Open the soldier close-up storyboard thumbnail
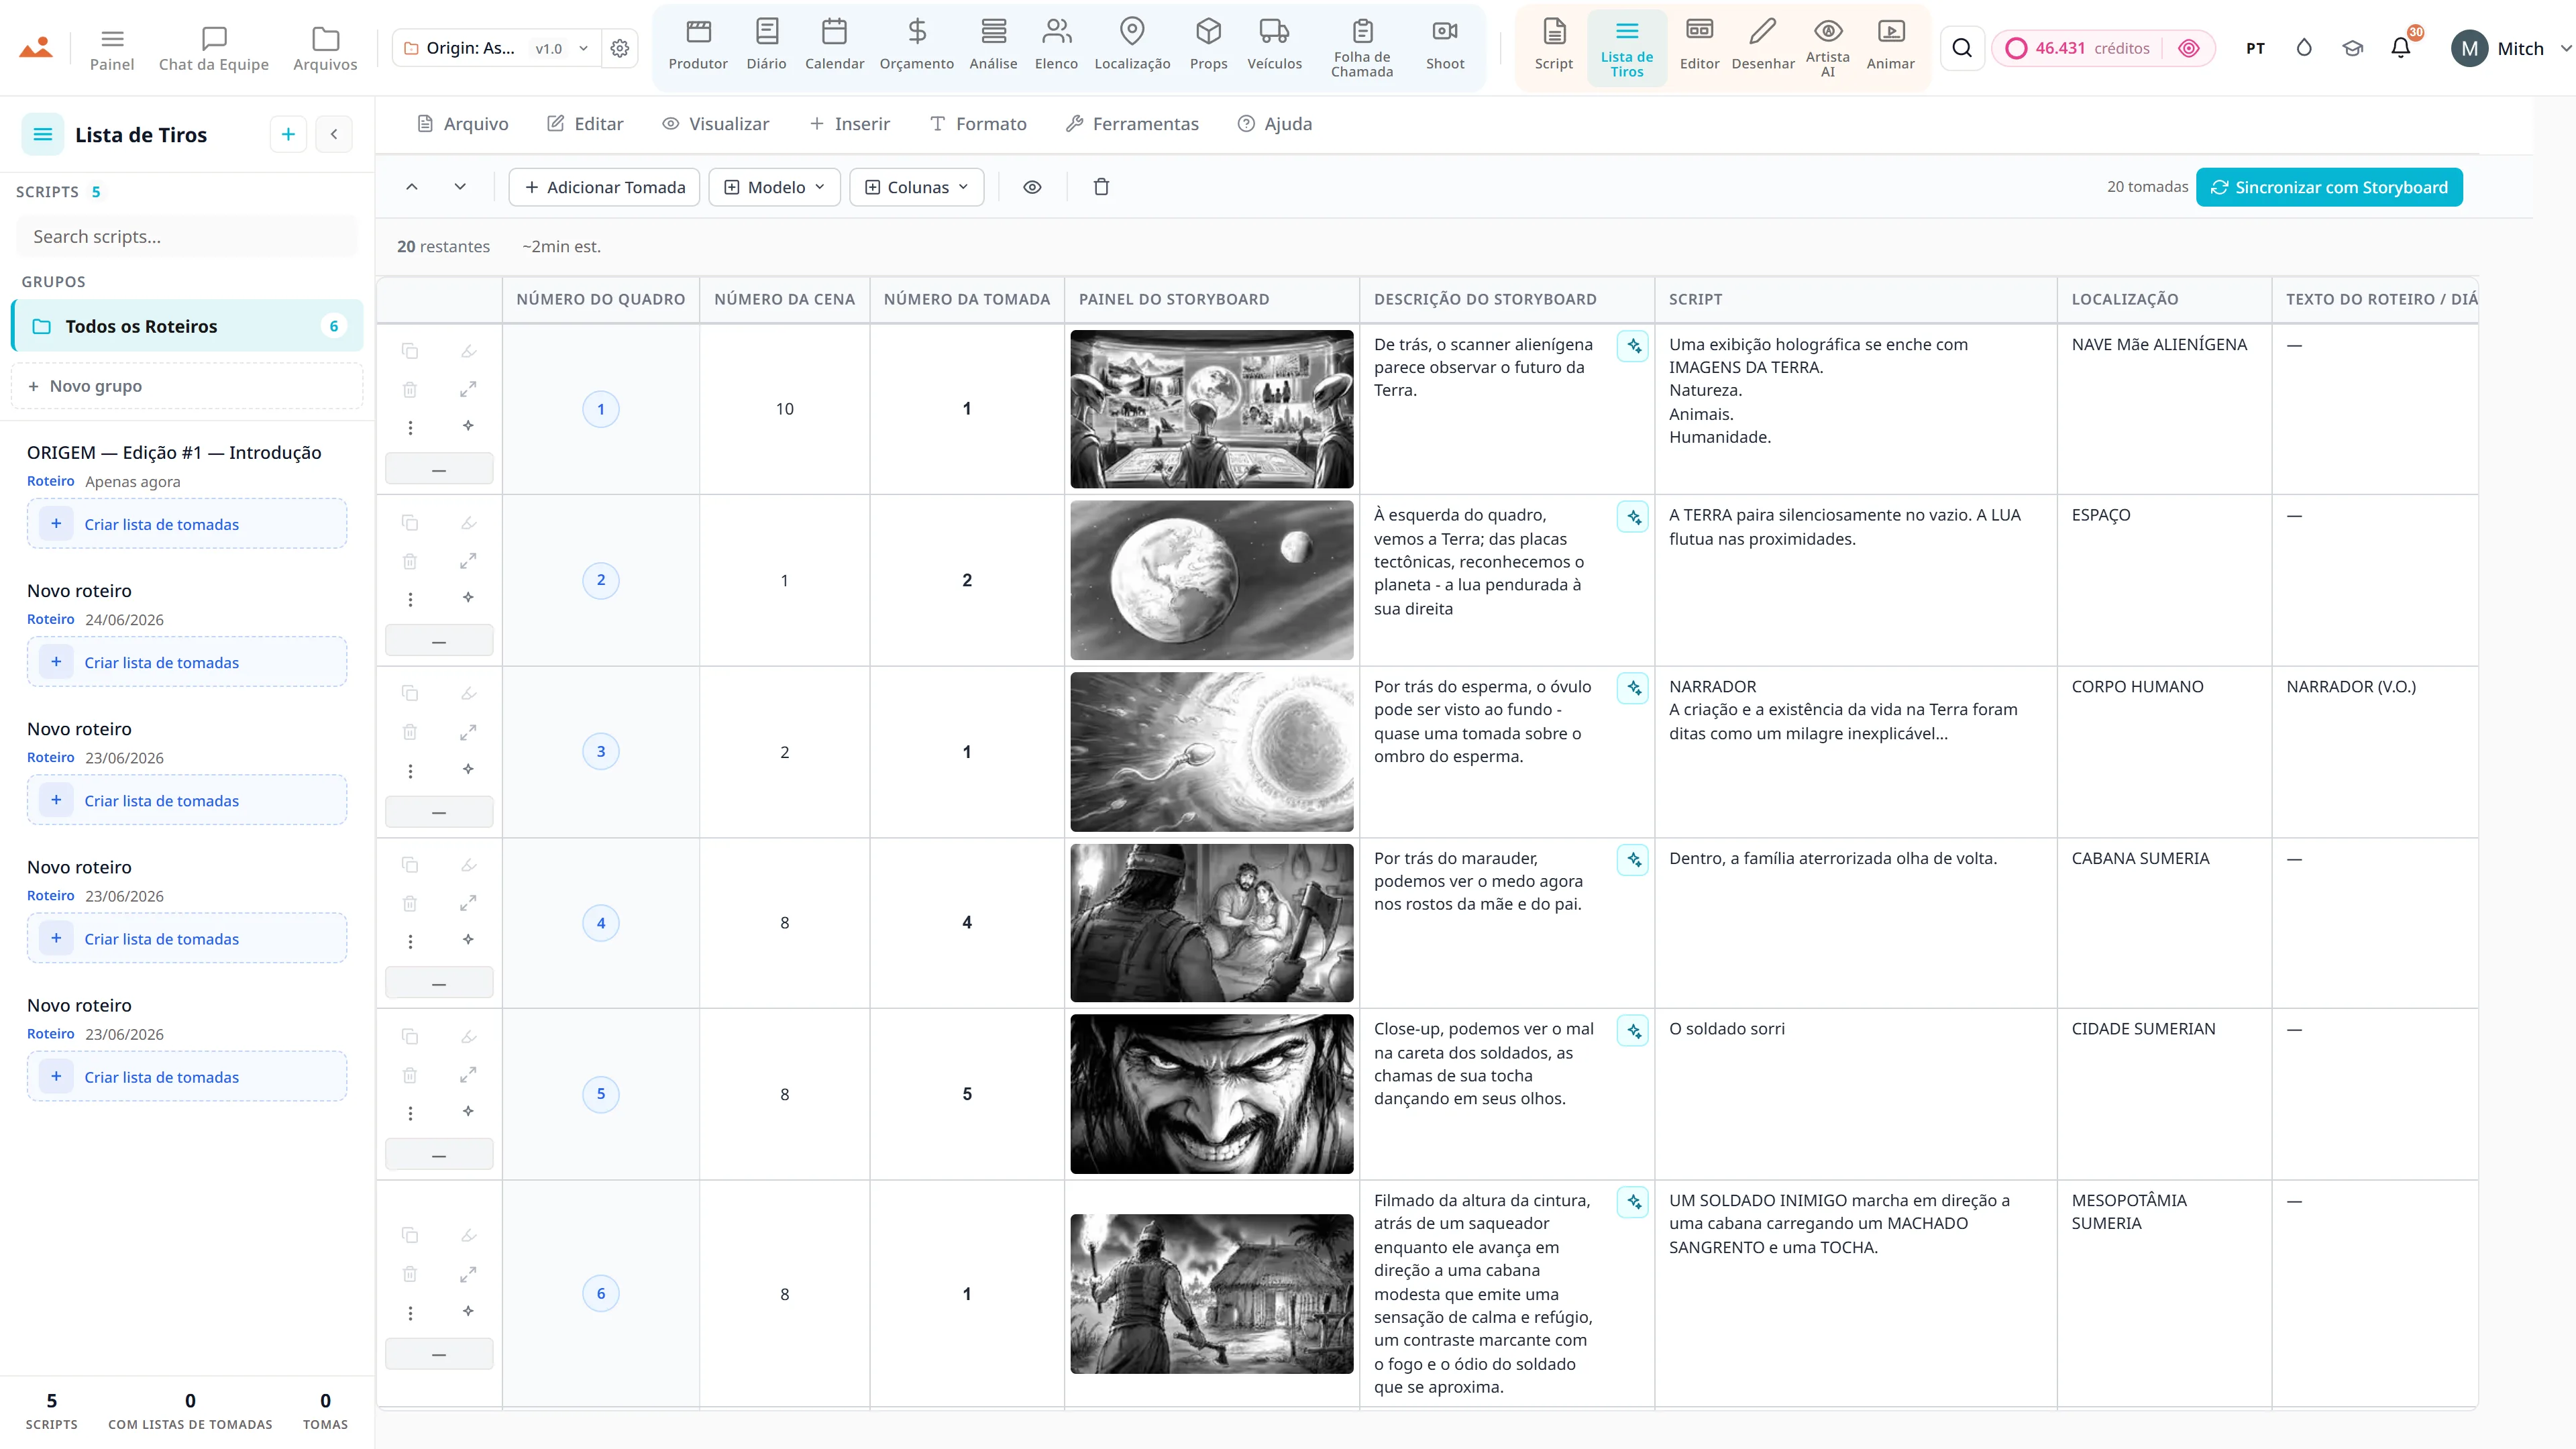 (x=1211, y=1094)
